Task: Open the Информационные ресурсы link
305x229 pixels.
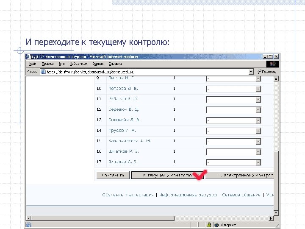Action: tap(188, 195)
